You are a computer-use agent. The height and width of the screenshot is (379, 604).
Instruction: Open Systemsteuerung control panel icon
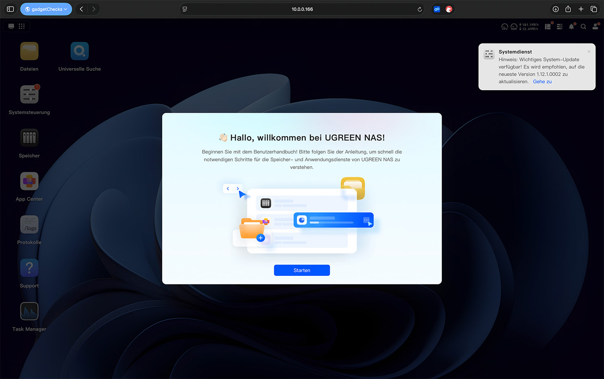tap(29, 95)
